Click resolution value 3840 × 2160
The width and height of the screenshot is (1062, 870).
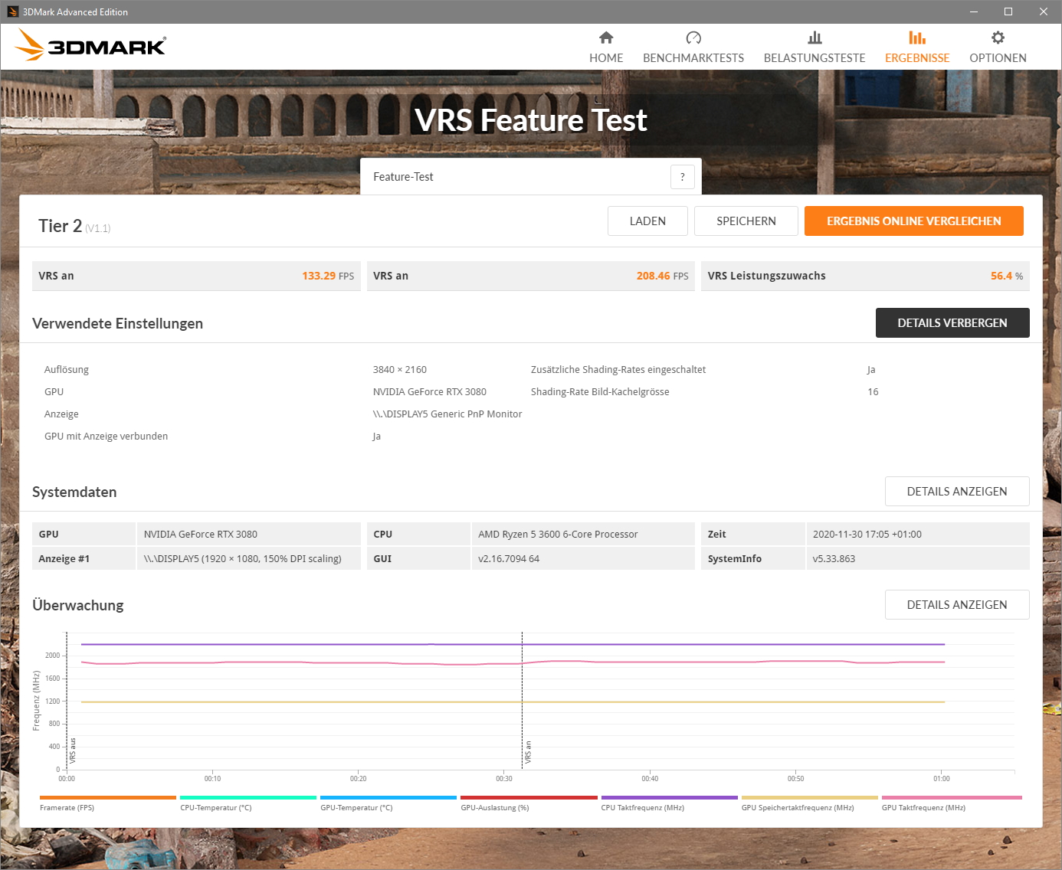point(400,369)
